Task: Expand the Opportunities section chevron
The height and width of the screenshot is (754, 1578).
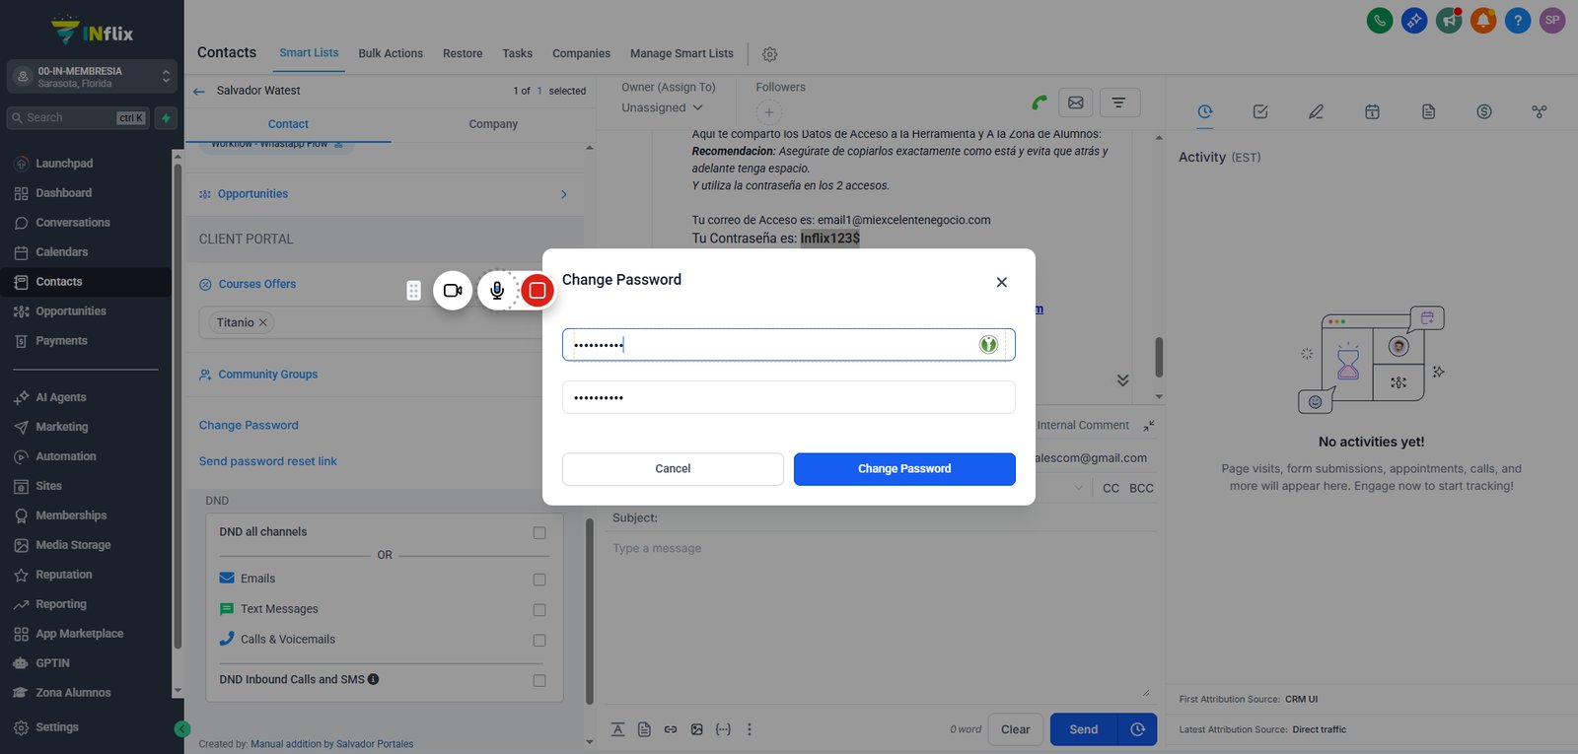Action: (x=564, y=194)
